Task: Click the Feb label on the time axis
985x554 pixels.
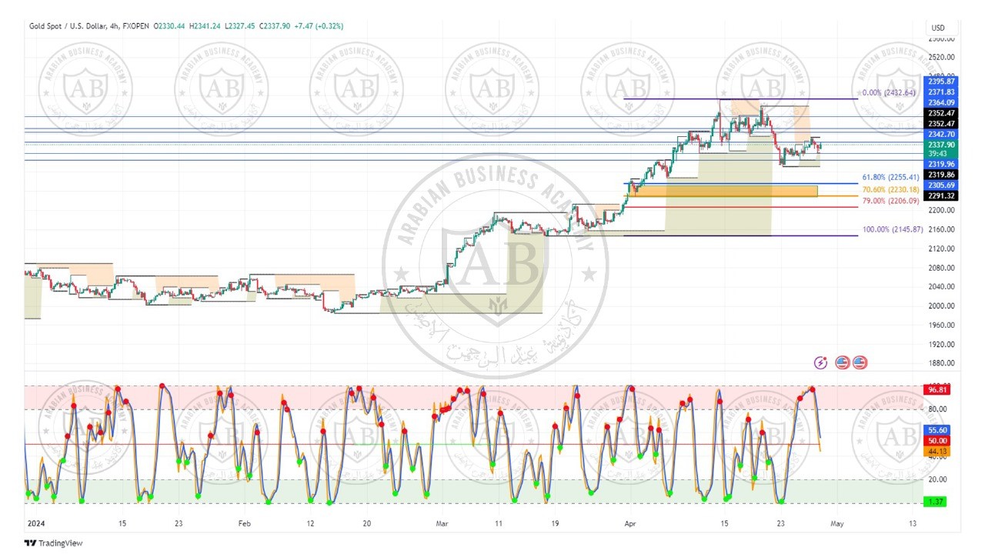Action: coord(244,523)
